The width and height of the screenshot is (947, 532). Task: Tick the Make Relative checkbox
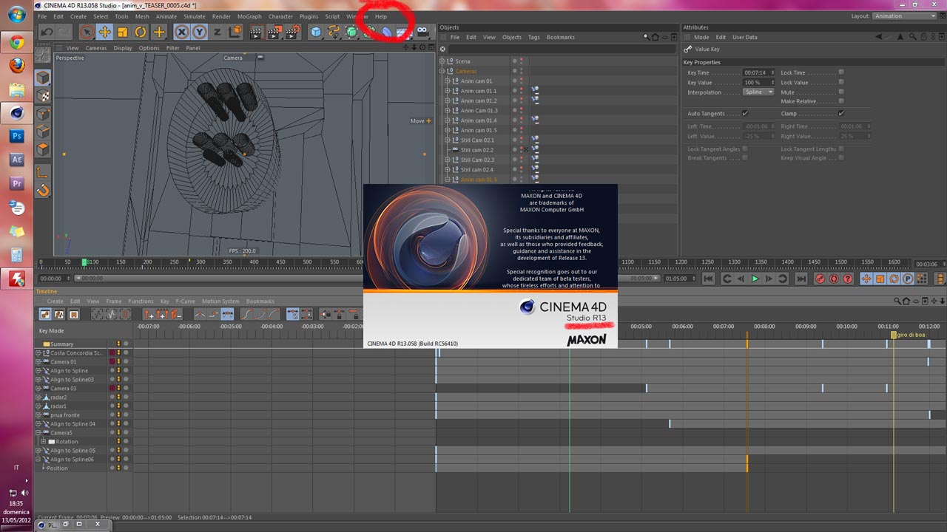click(841, 101)
